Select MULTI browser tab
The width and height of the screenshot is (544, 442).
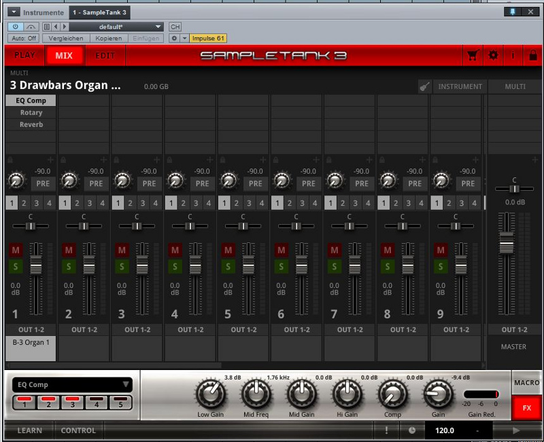point(515,86)
